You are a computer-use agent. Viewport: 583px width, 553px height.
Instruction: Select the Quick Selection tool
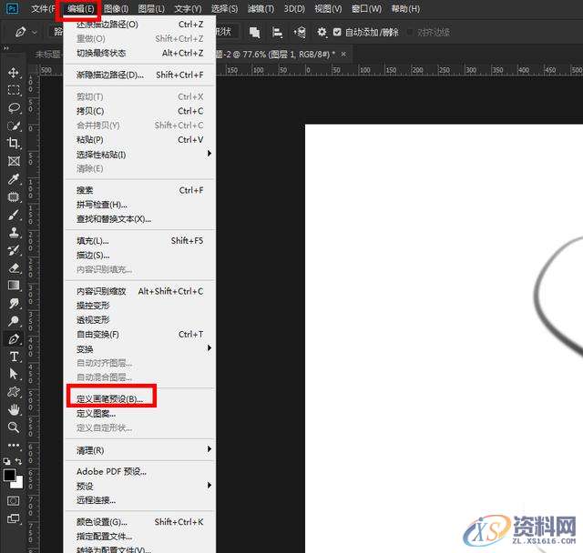[x=14, y=126]
